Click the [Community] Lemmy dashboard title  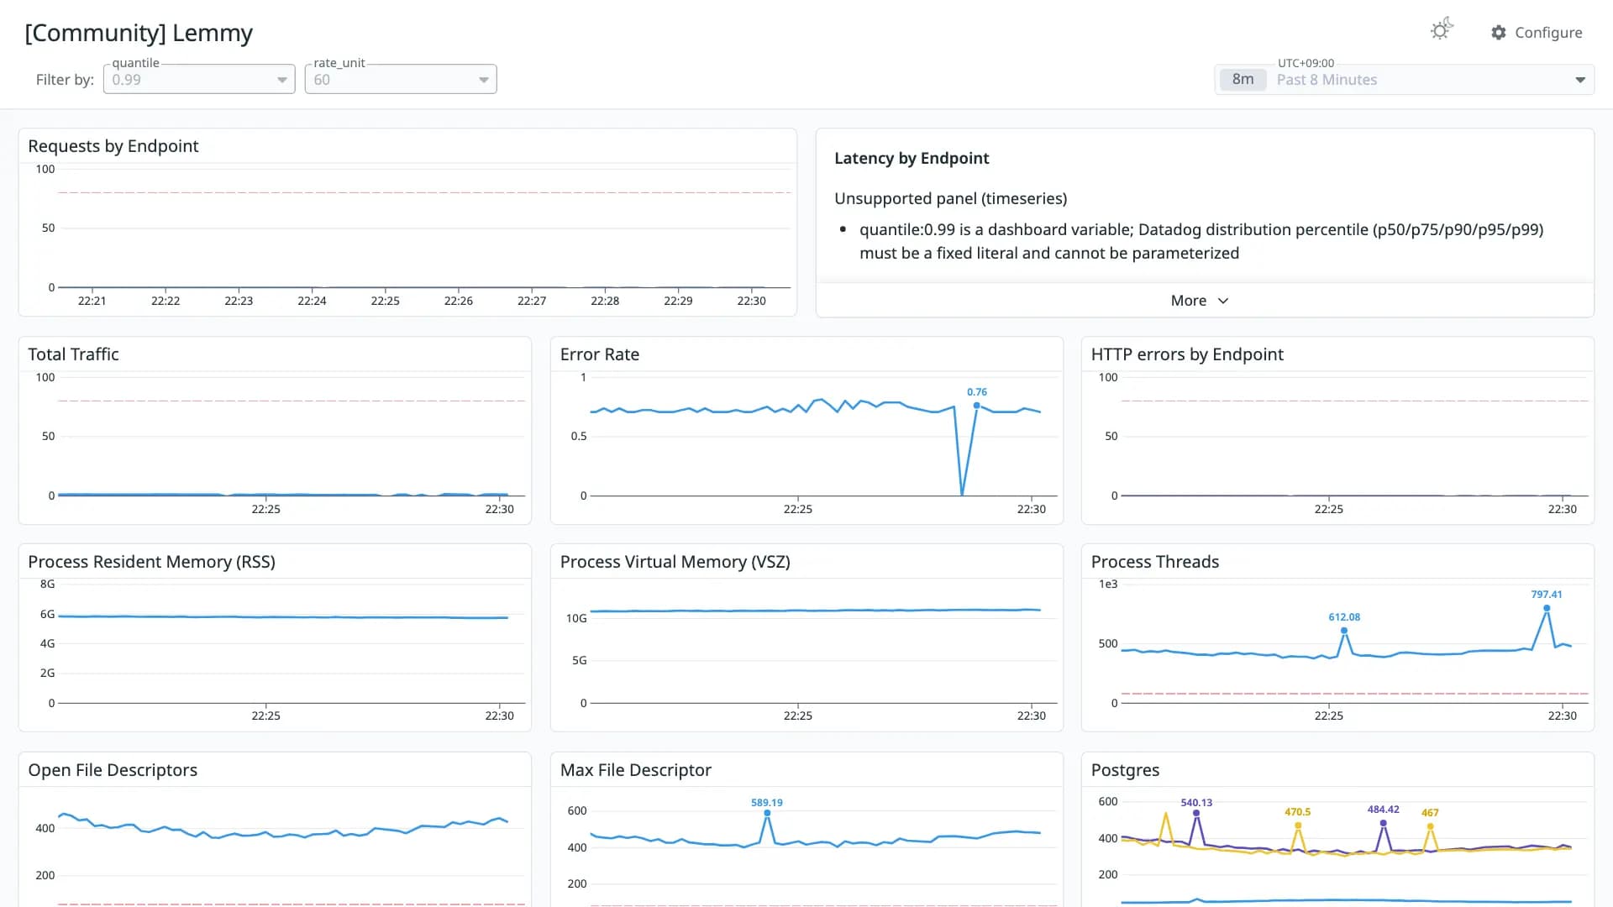[139, 33]
